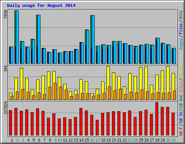The width and height of the screenshot is (185, 144).
Task: Click day 18 on the axis
Action: coord(103,140)
